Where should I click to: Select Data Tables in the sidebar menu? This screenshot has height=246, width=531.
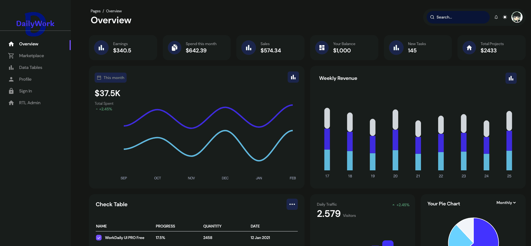coord(31,68)
